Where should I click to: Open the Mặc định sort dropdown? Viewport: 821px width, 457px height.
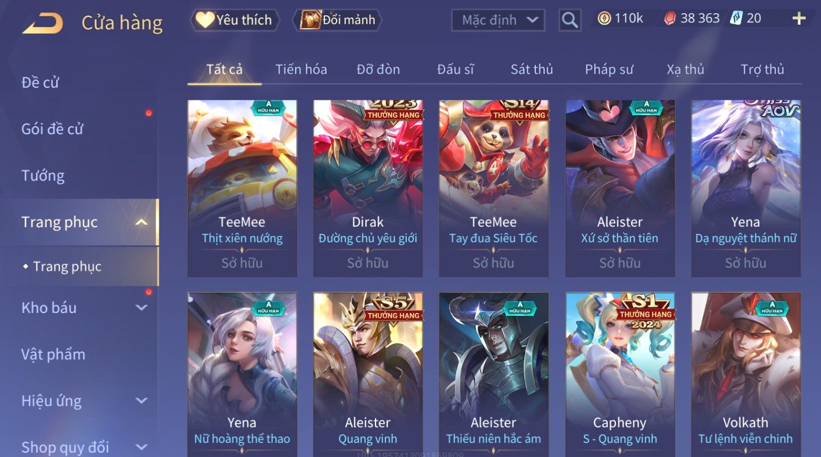point(498,20)
